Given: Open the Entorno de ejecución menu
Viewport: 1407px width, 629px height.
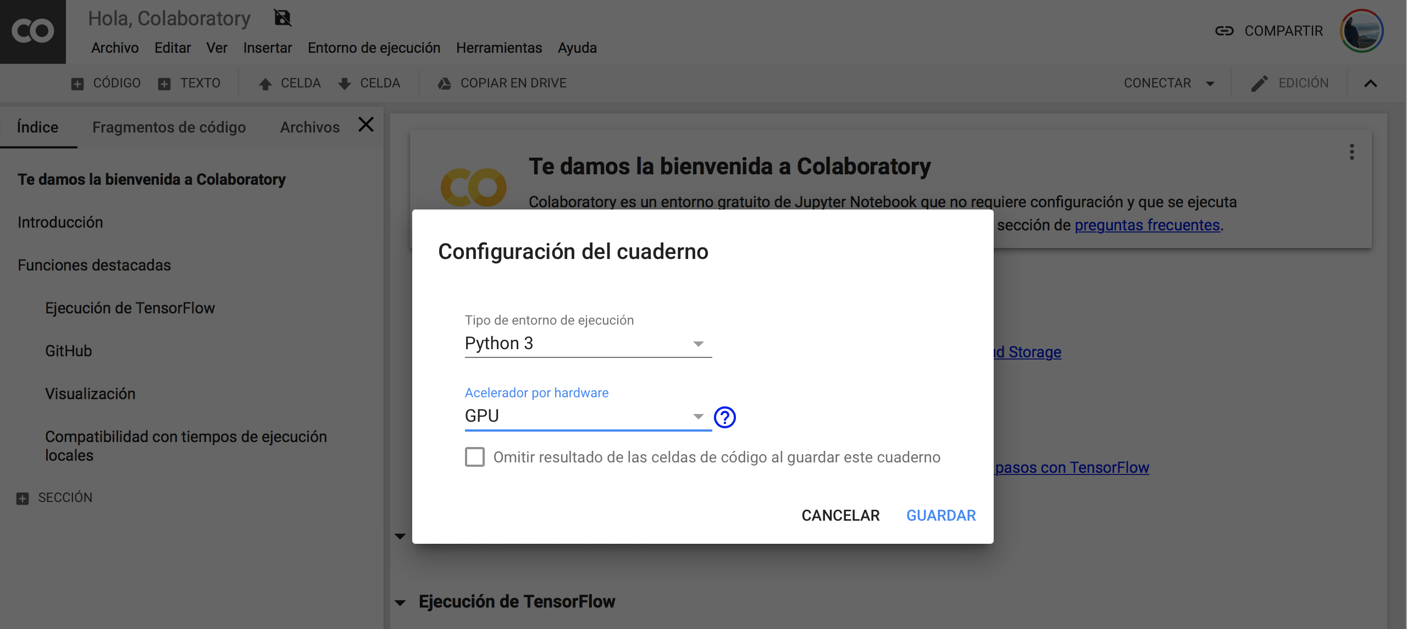Looking at the screenshot, I should 374,48.
